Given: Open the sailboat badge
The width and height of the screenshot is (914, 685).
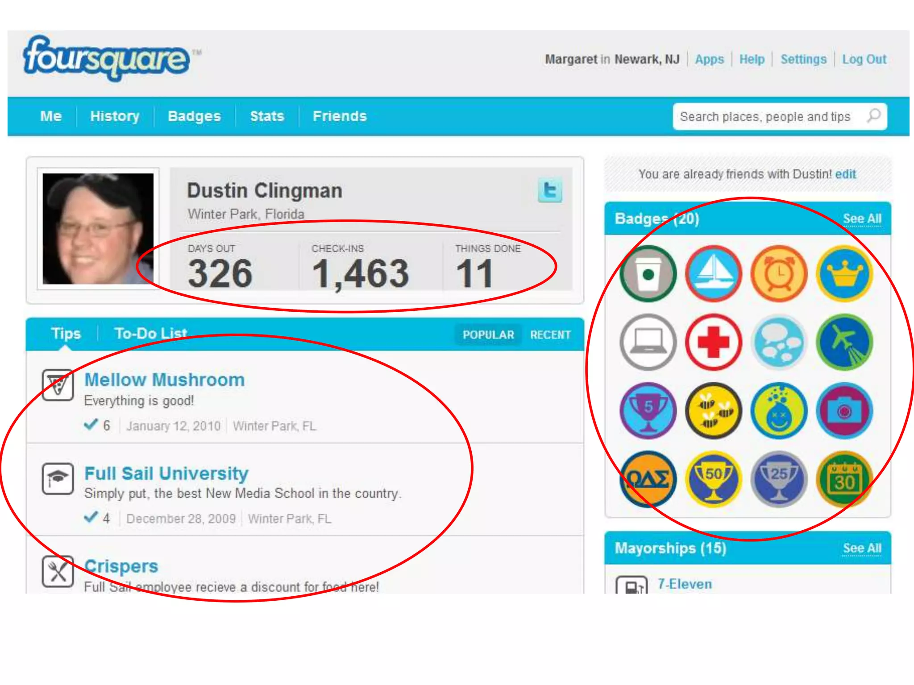Looking at the screenshot, I should click(714, 273).
